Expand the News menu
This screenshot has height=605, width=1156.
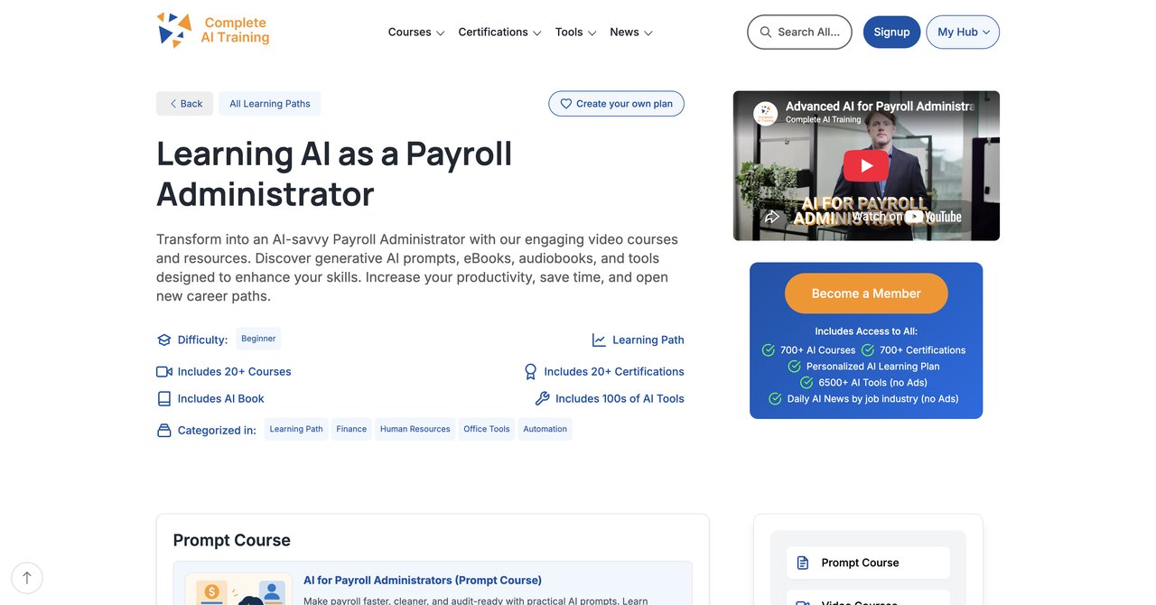[631, 32]
